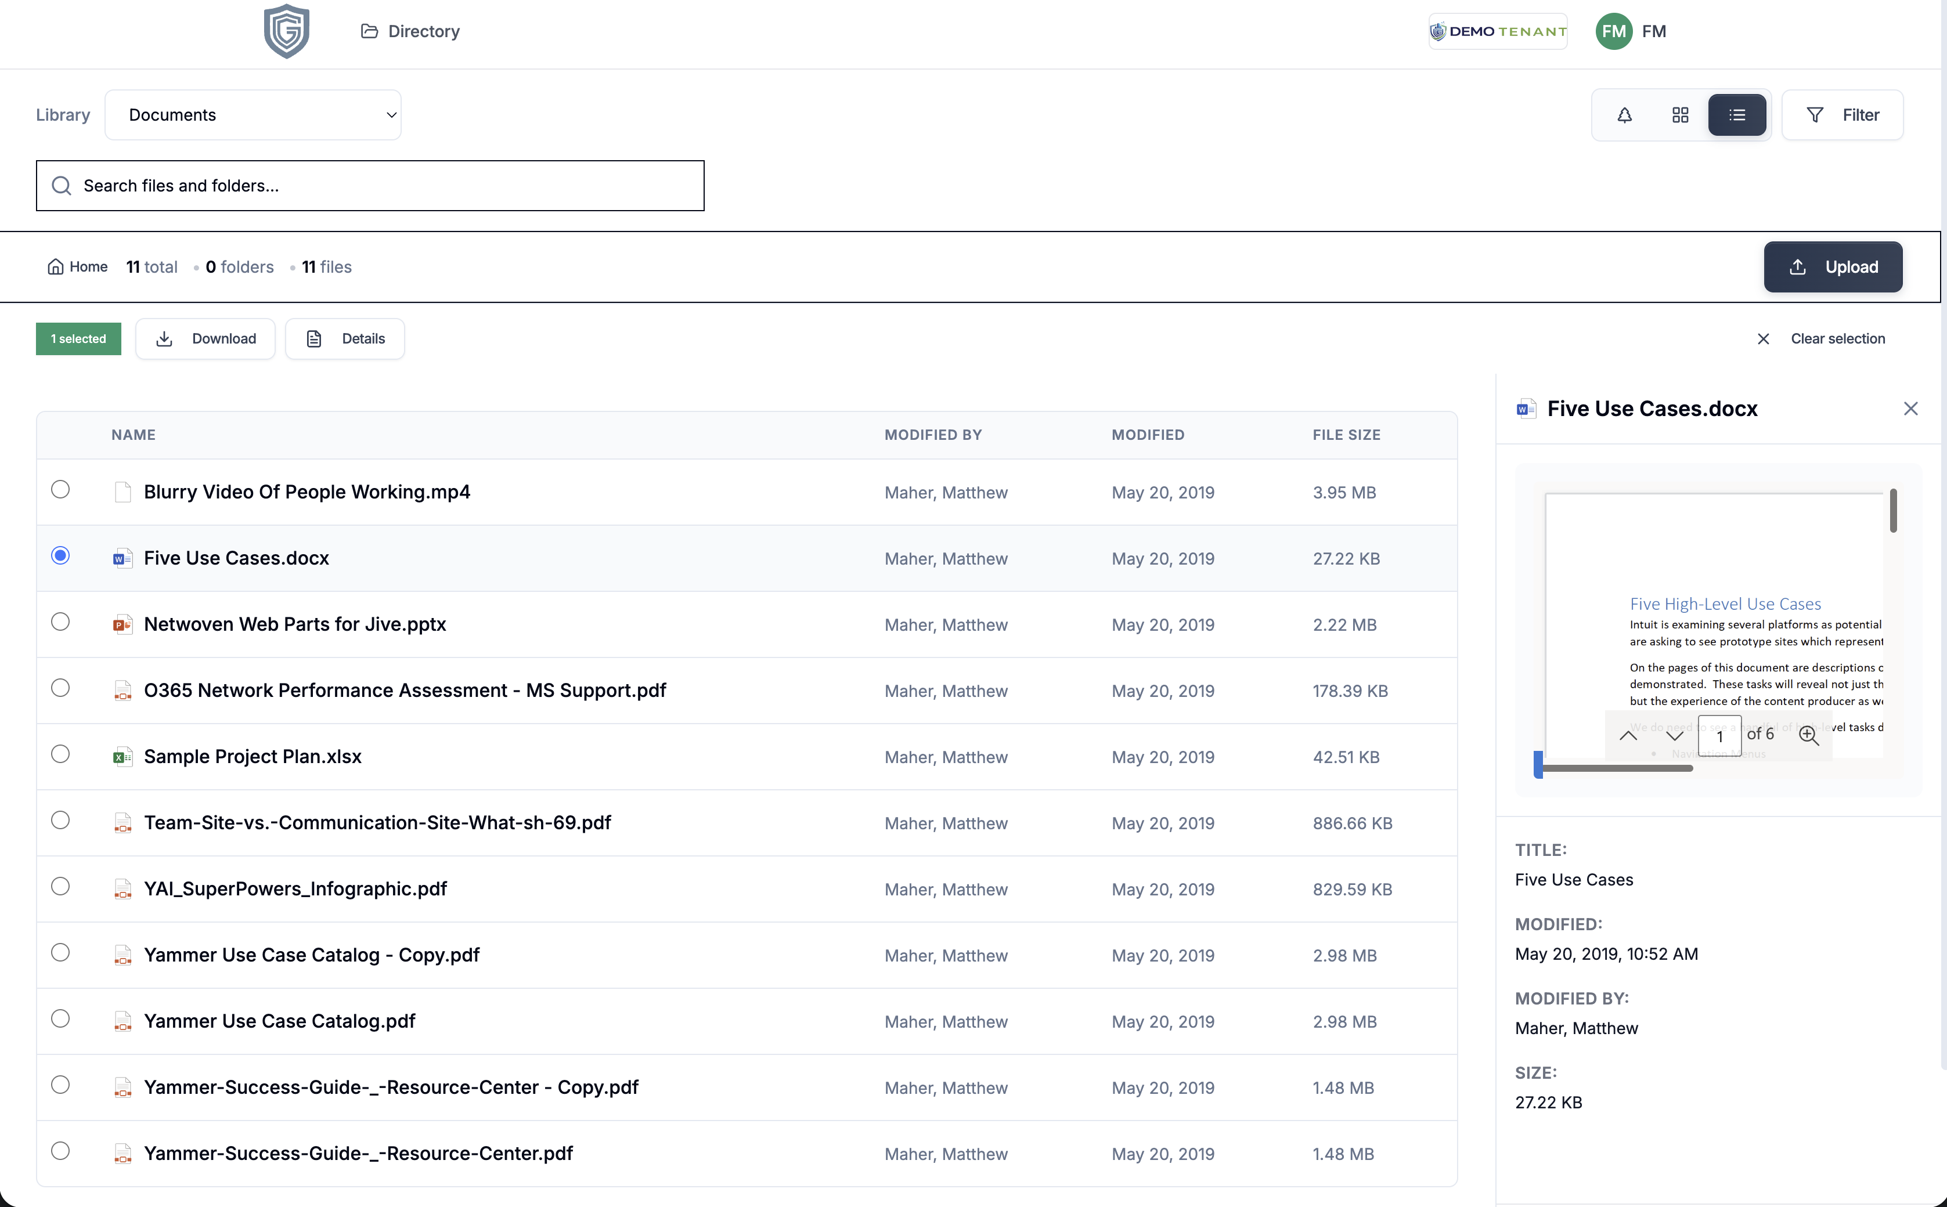This screenshot has width=1947, height=1207.
Task: Open Yammer Use Case Catalog.pdf file name
Action: tap(280, 1021)
